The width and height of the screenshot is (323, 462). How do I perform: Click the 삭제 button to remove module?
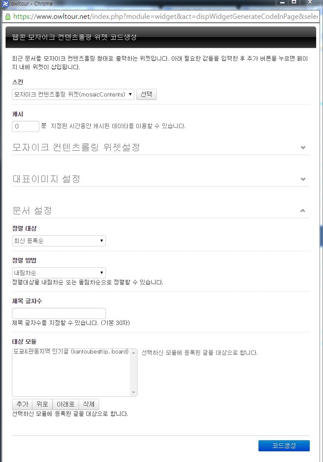pyautogui.click(x=89, y=404)
